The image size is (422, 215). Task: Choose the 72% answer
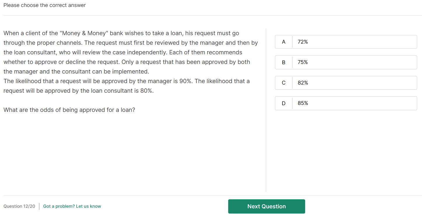303,42
